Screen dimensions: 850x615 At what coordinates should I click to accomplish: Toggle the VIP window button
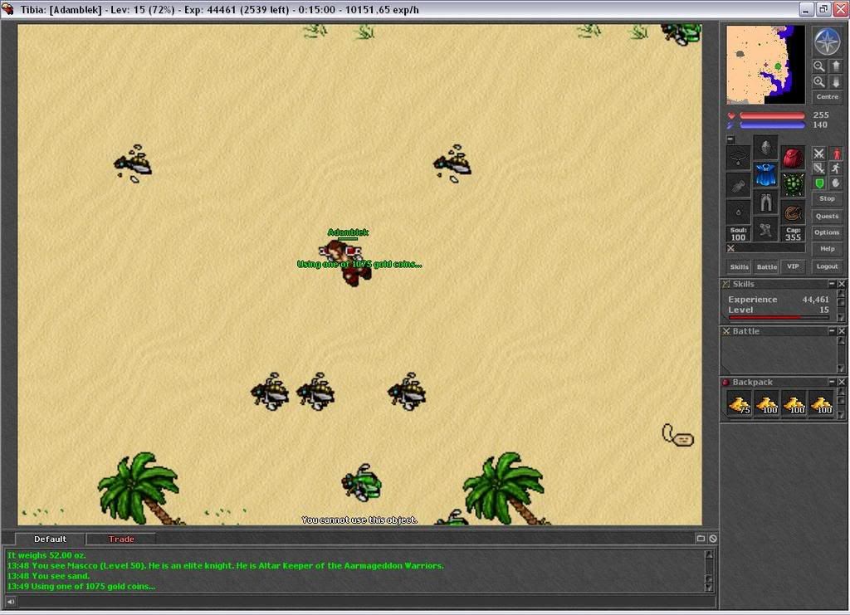click(793, 266)
